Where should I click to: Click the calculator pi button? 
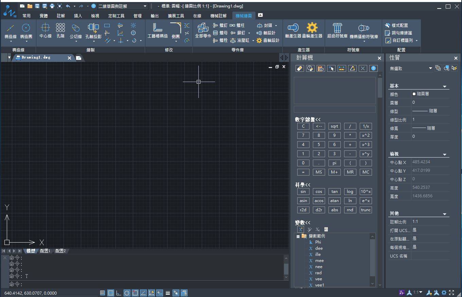pyautogui.click(x=335, y=163)
